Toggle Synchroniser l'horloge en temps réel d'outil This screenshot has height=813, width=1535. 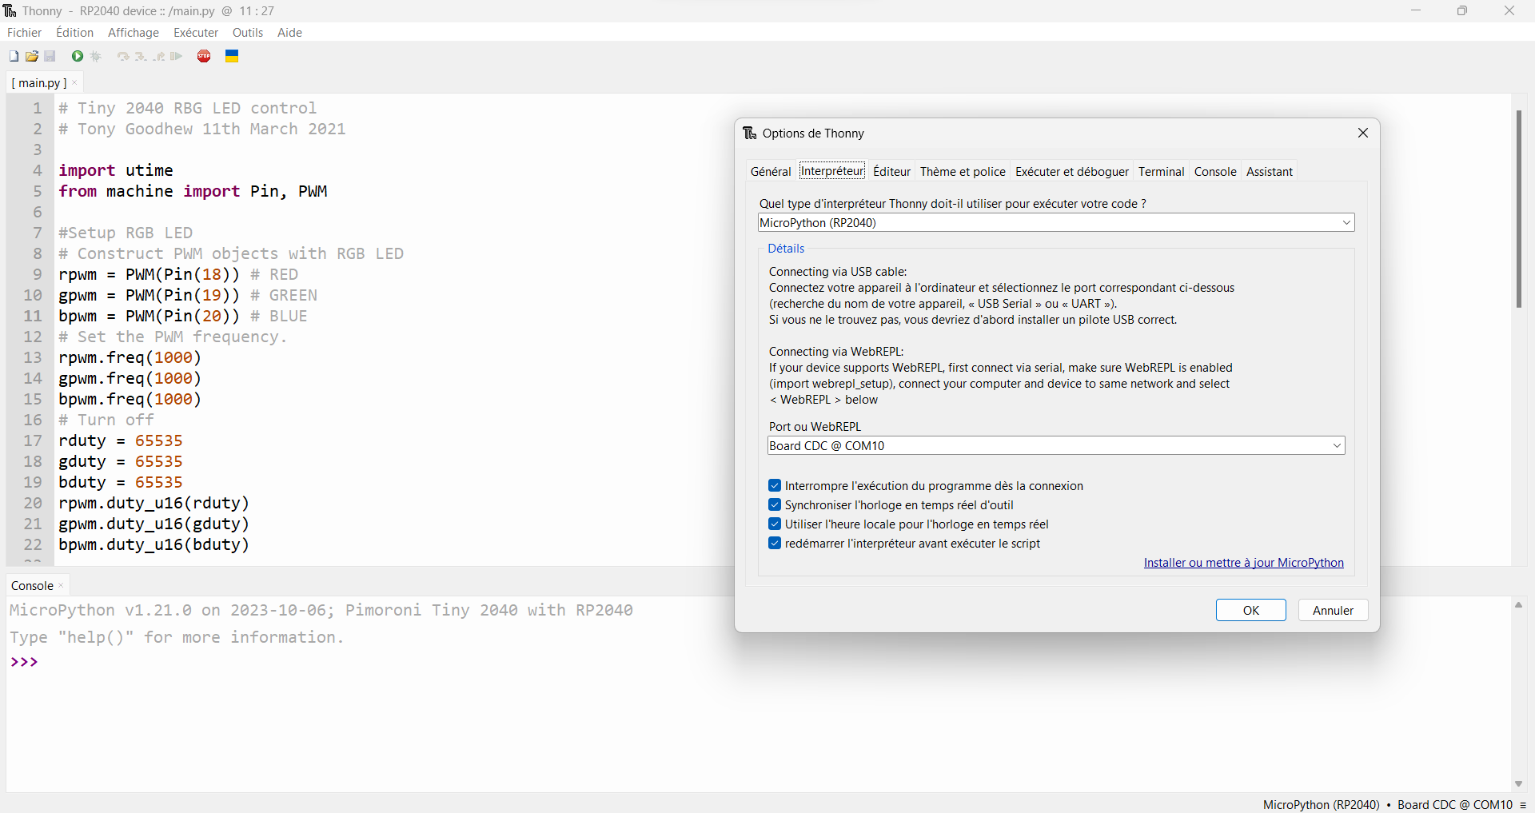[775, 504]
